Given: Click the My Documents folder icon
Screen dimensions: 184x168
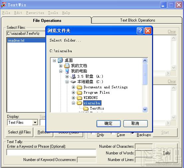Looking at the screenshot, I should coord(67,66).
